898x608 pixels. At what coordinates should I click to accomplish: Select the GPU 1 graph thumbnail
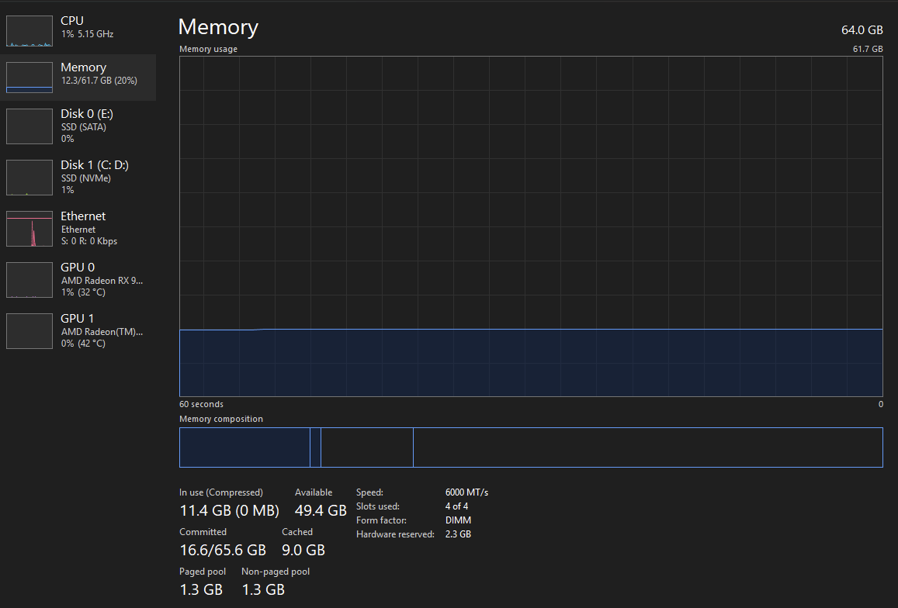[x=29, y=331]
